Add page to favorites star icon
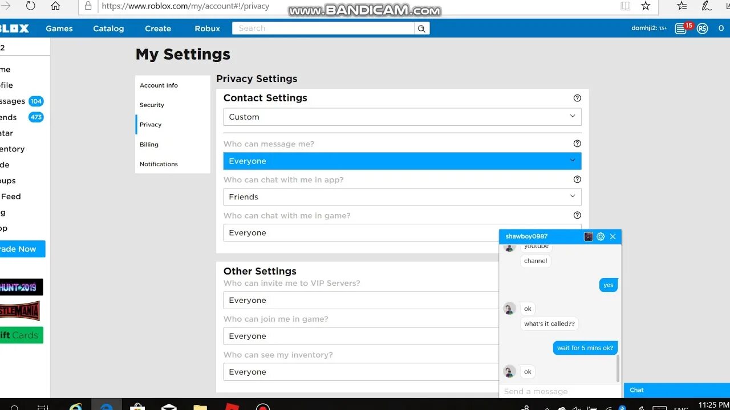 646,6
